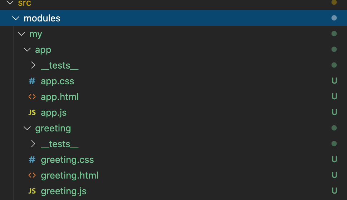Click the HTML brackets icon beside app.html
Viewport: 347px width, 200px height.
click(32, 97)
